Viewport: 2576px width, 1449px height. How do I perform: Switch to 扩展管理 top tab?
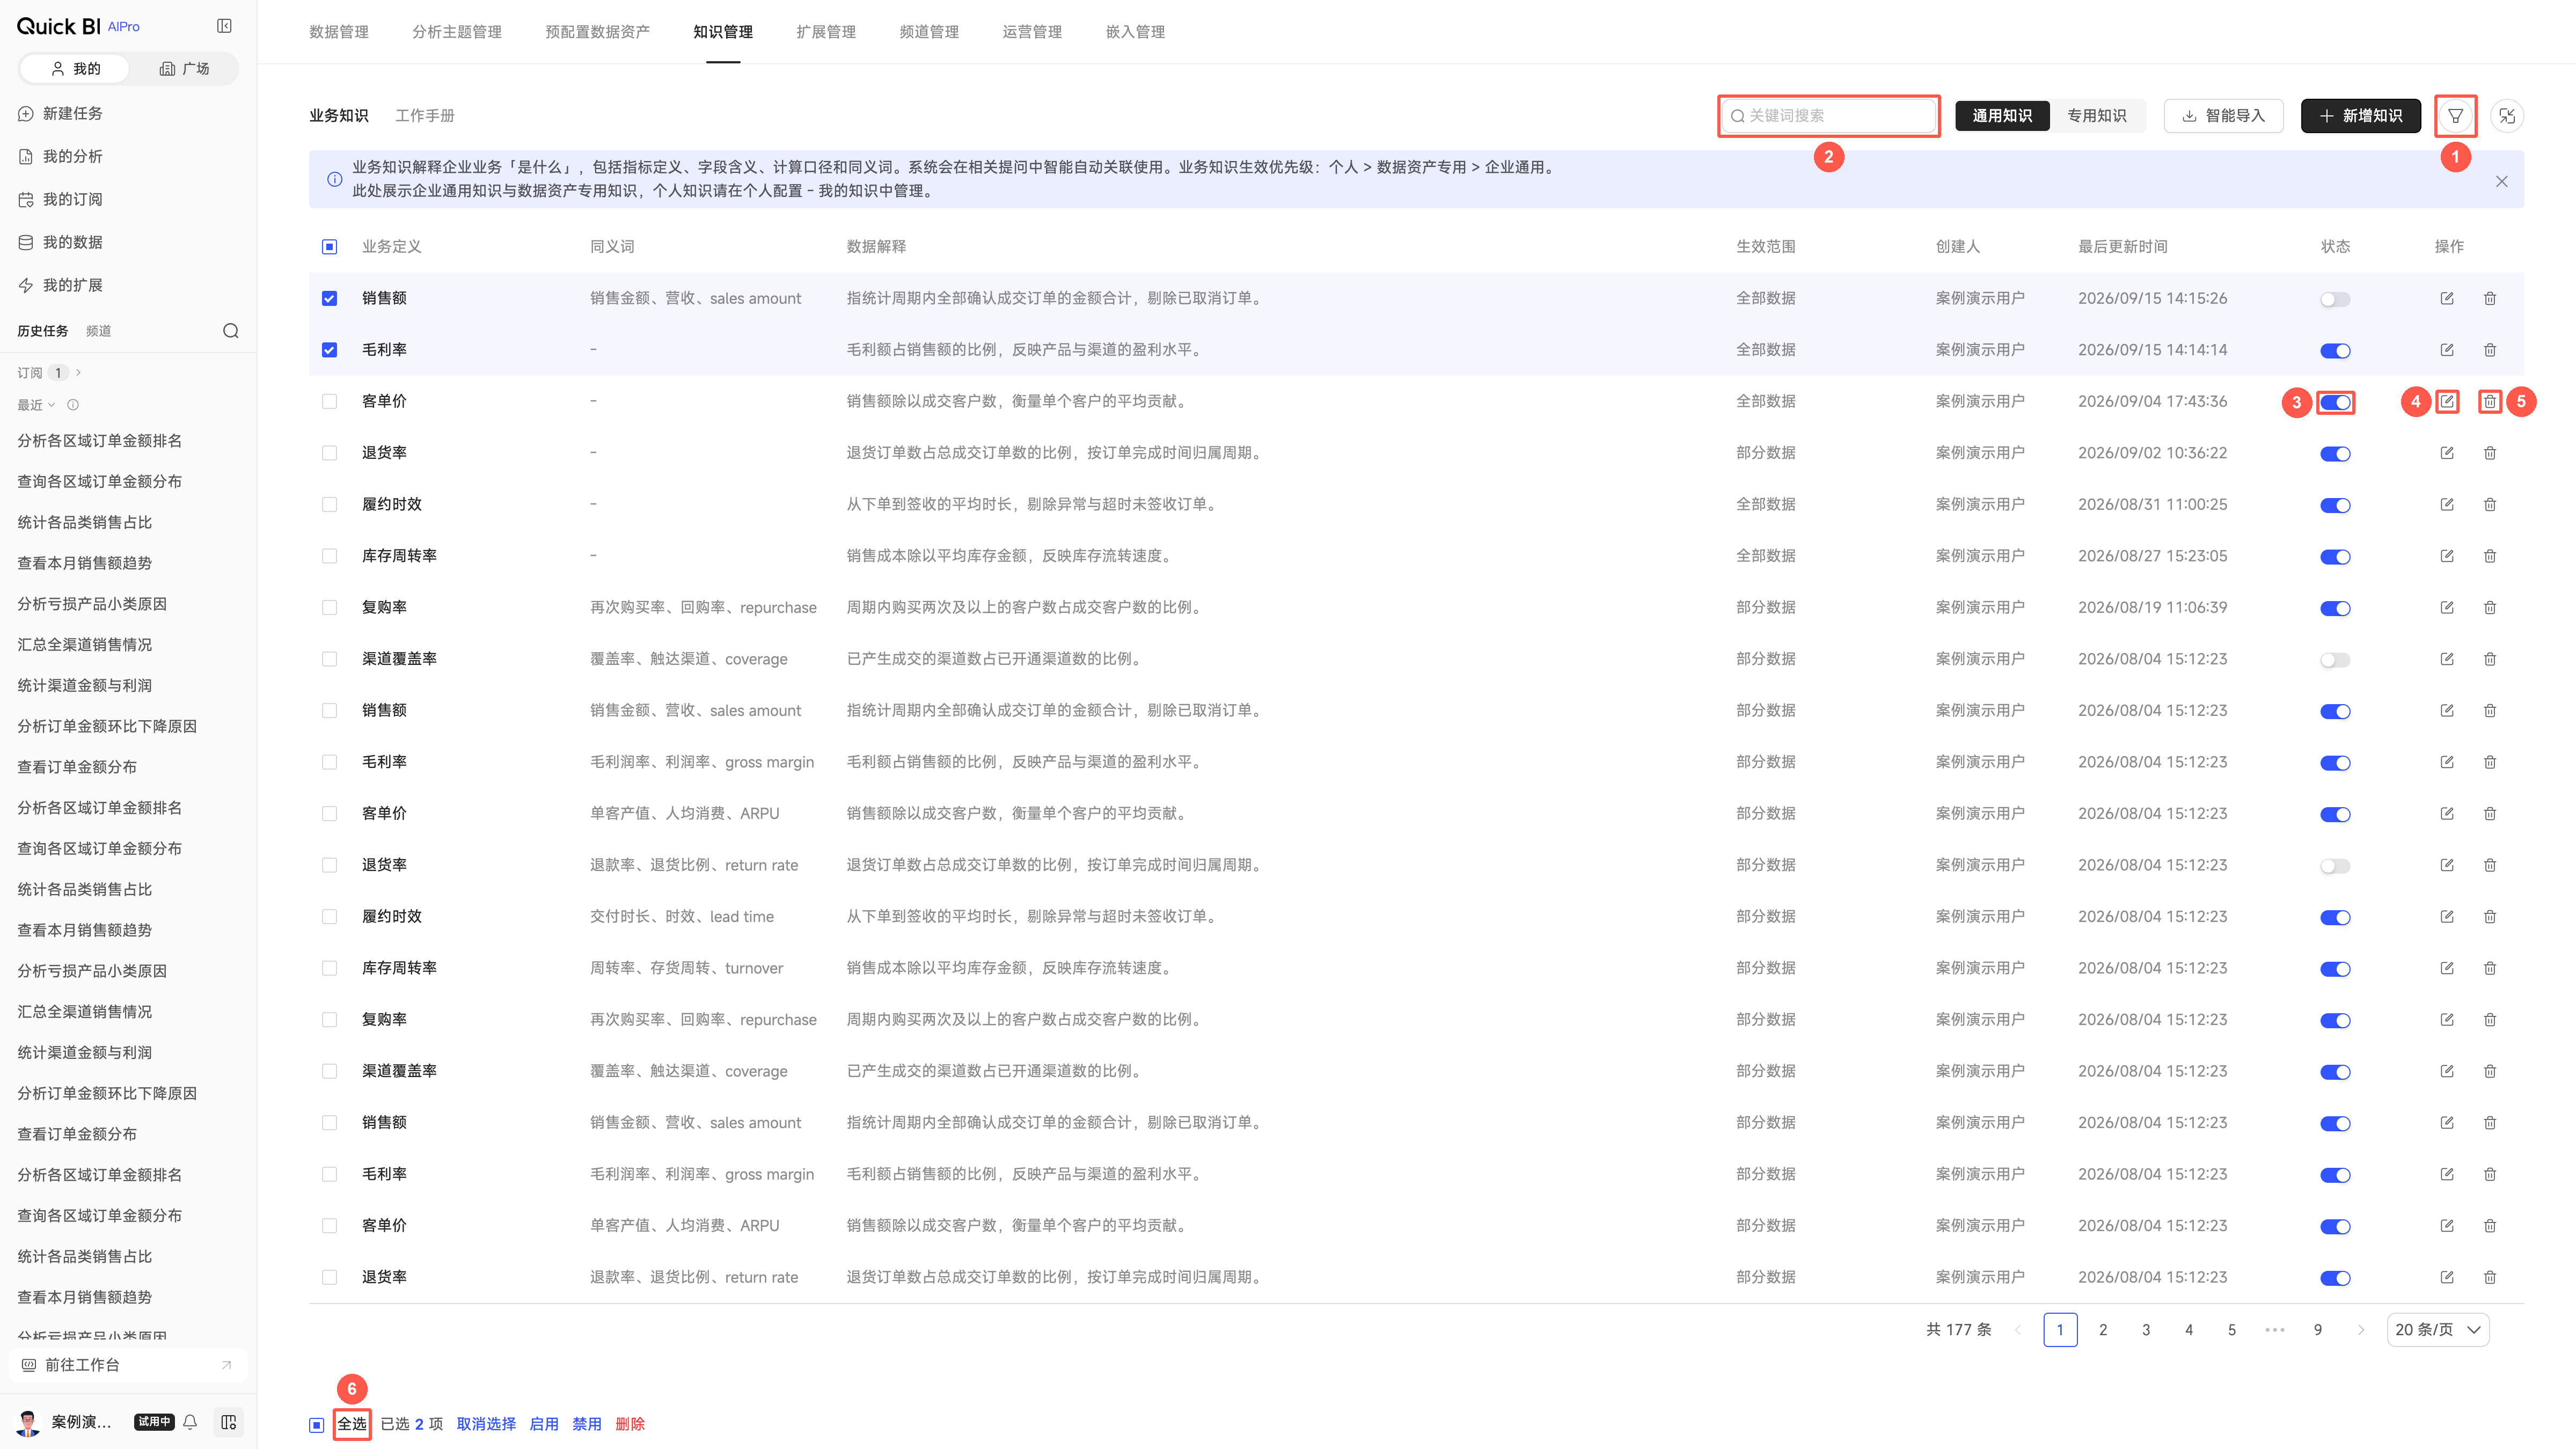pyautogui.click(x=826, y=32)
